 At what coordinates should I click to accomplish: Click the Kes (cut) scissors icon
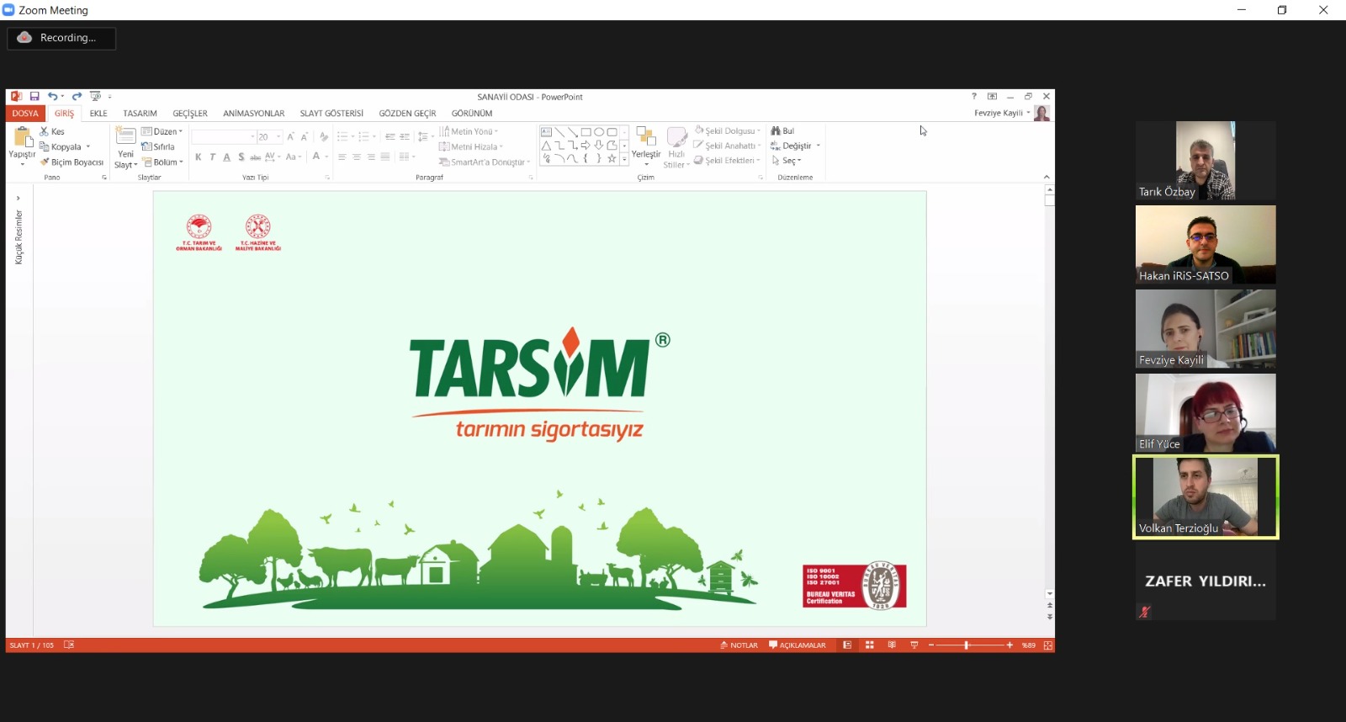pyautogui.click(x=45, y=131)
